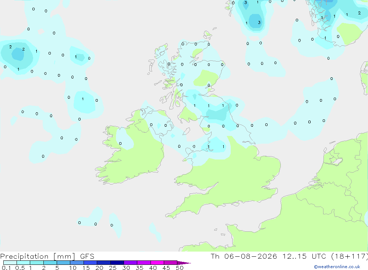
Task: Click the 0.1–0.5 mm legend color swatch
Action: 10,263
